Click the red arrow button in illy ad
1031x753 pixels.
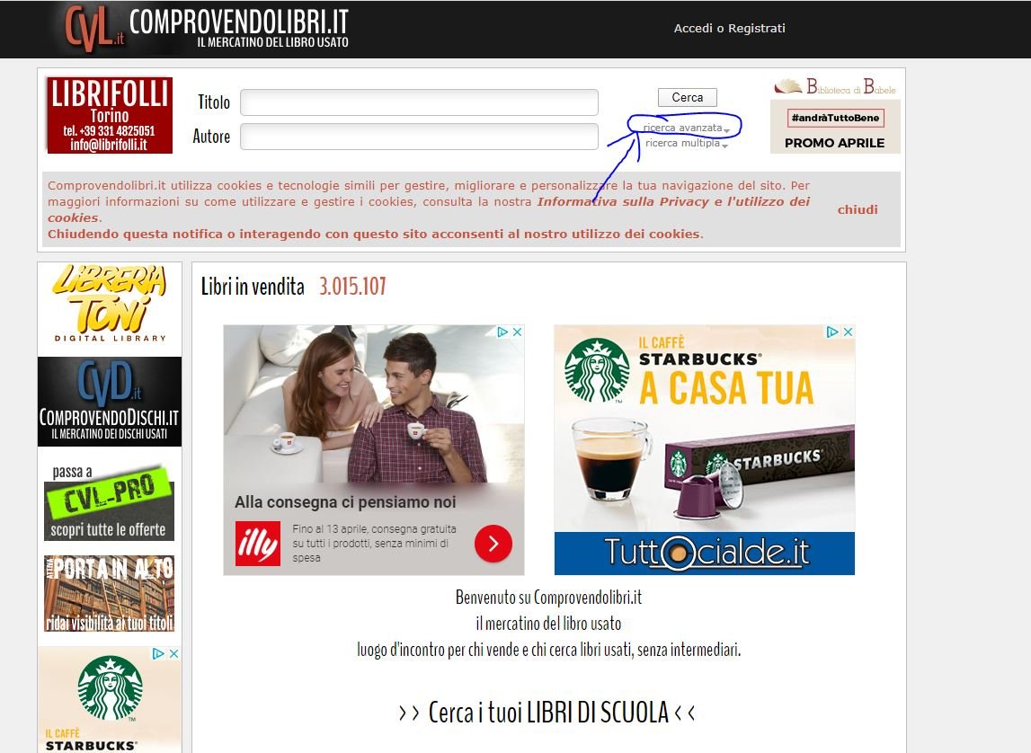click(493, 544)
